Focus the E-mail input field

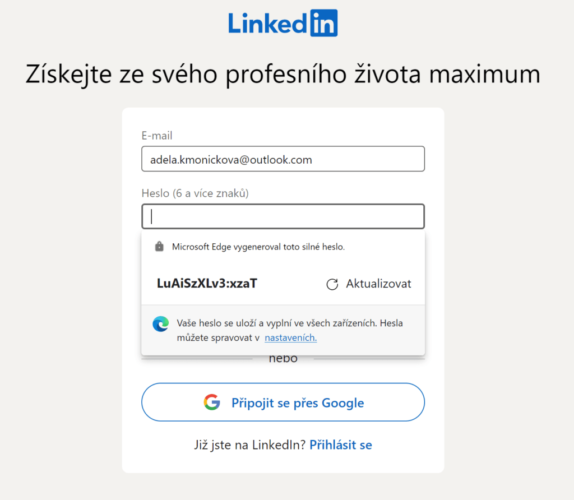(x=283, y=159)
